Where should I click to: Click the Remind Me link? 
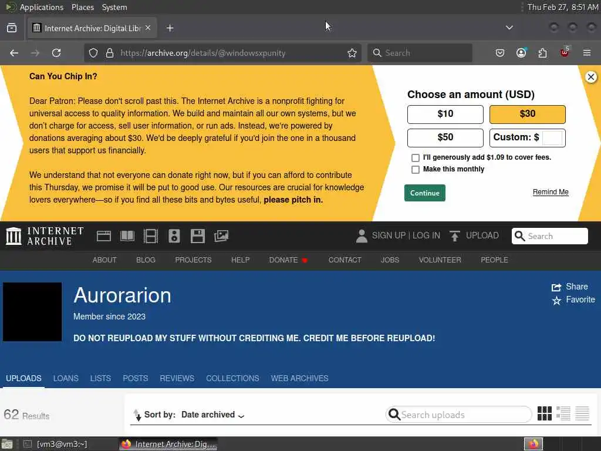pos(551,192)
